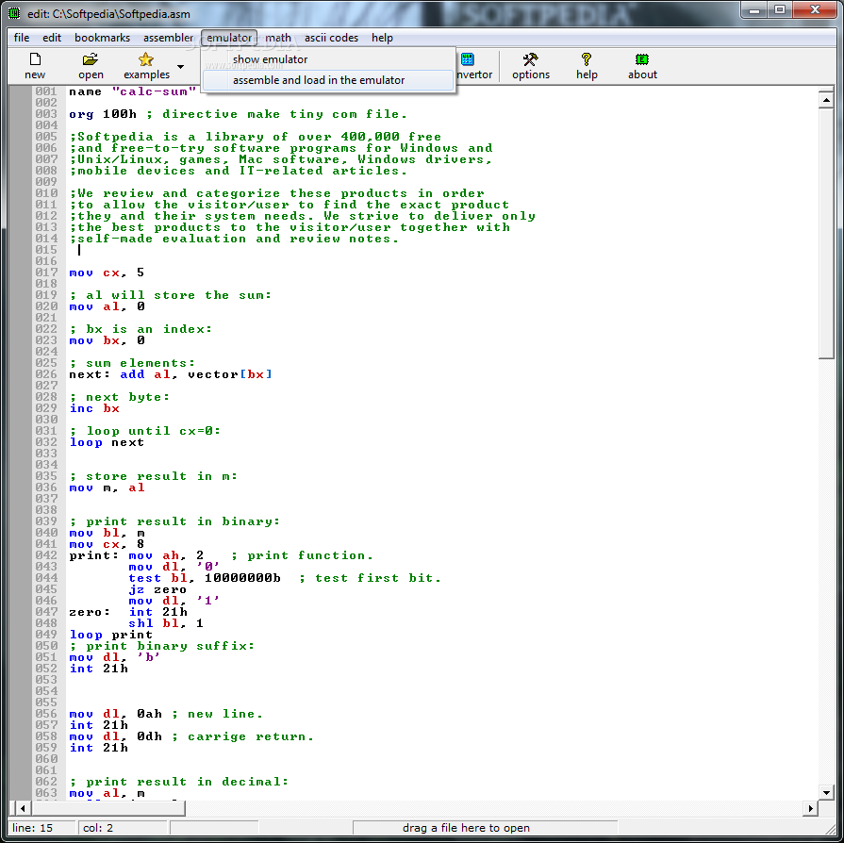
Task: Click the 'inc bx' instruction
Action: coord(94,408)
